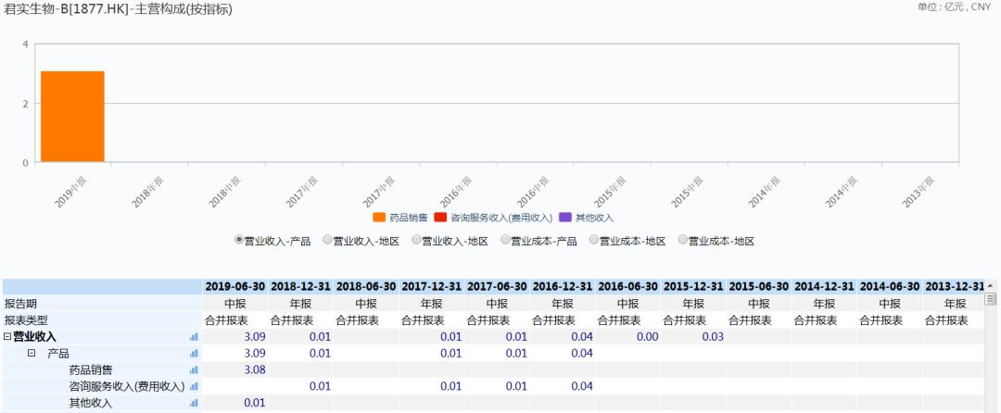Click the table vertical scrollbar thumb
The width and height of the screenshot is (1001, 413).
(990, 299)
